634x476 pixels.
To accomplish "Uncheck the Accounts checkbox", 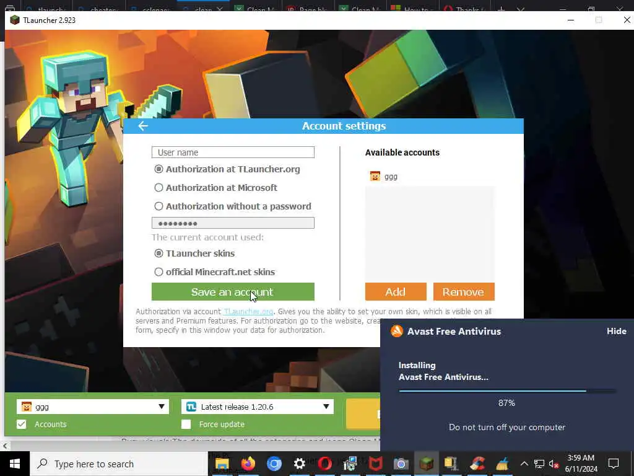I will click(22, 424).
